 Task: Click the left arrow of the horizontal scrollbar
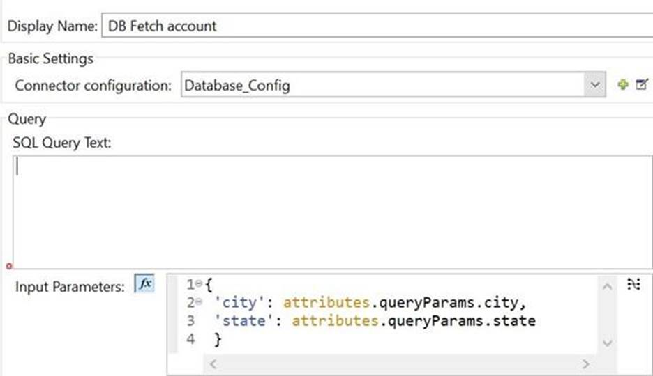(213, 364)
